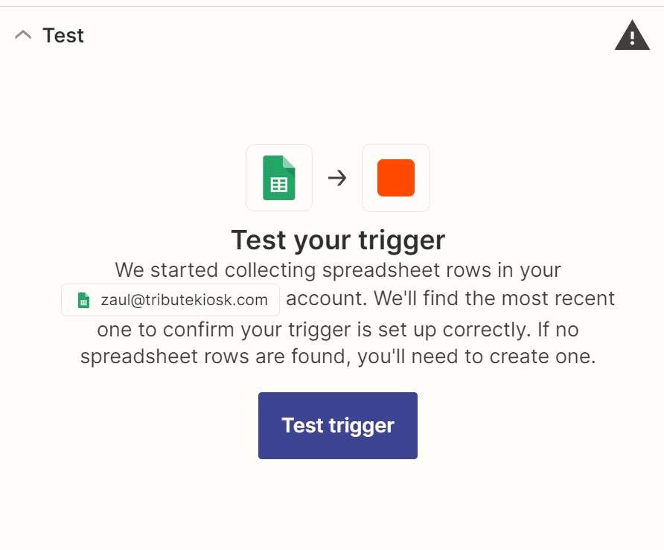Click the "Test your trigger" heading
The image size is (664, 550).
[338, 240]
